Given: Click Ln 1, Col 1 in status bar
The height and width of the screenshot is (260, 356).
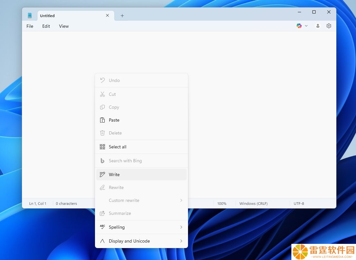Looking at the screenshot, I should [x=38, y=204].
